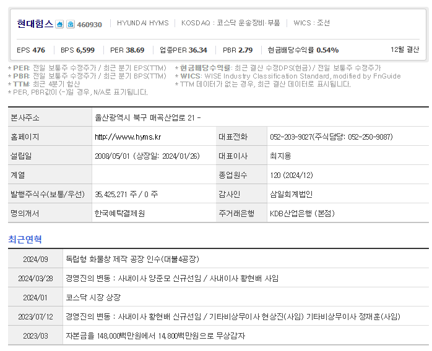Image resolution: width=432 pixels, height=351 pixels.
Task: Click the 현금배당수익률 footnote definition
Action: [x=278, y=68]
